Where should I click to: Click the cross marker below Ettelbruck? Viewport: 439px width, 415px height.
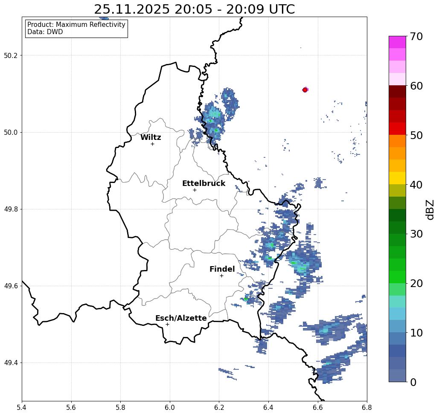tap(195, 190)
